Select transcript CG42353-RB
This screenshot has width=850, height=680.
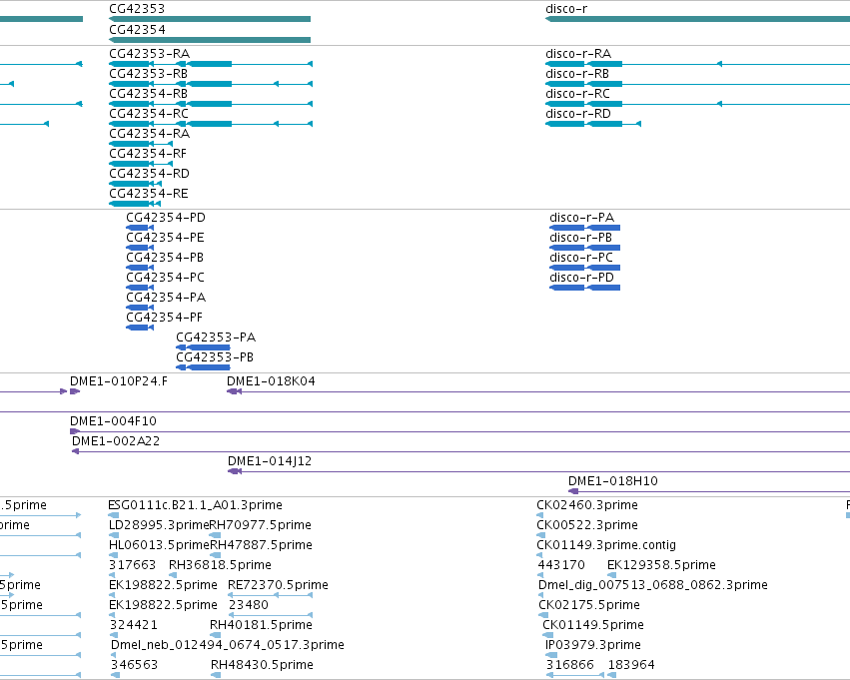pyautogui.click(x=211, y=84)
